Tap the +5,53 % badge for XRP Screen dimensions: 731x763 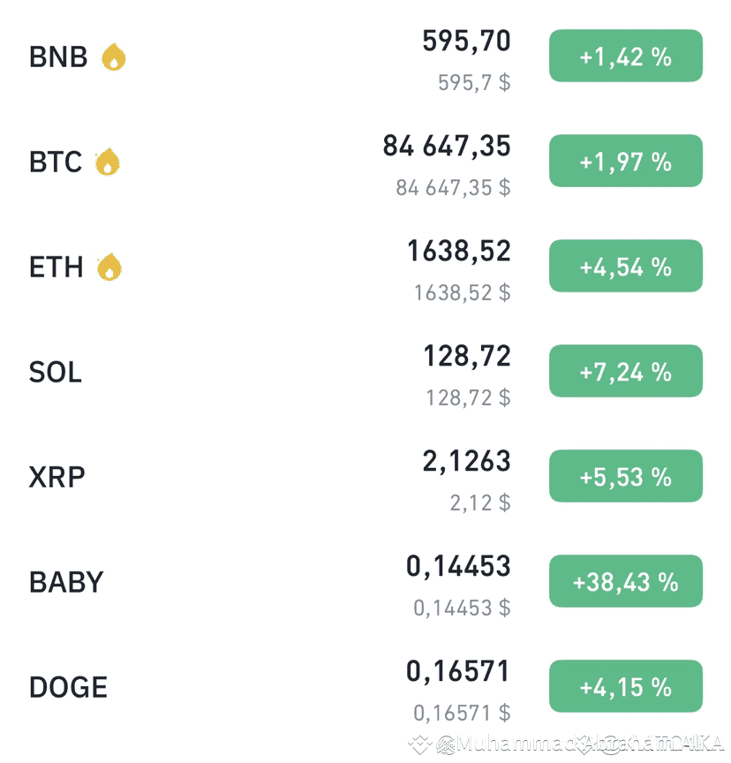(625, 476)
